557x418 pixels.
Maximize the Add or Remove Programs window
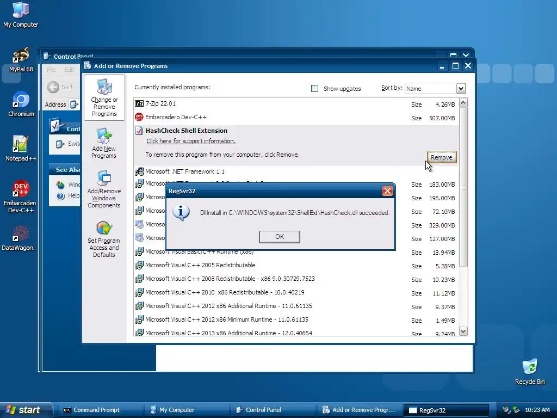tap(455, 66)
